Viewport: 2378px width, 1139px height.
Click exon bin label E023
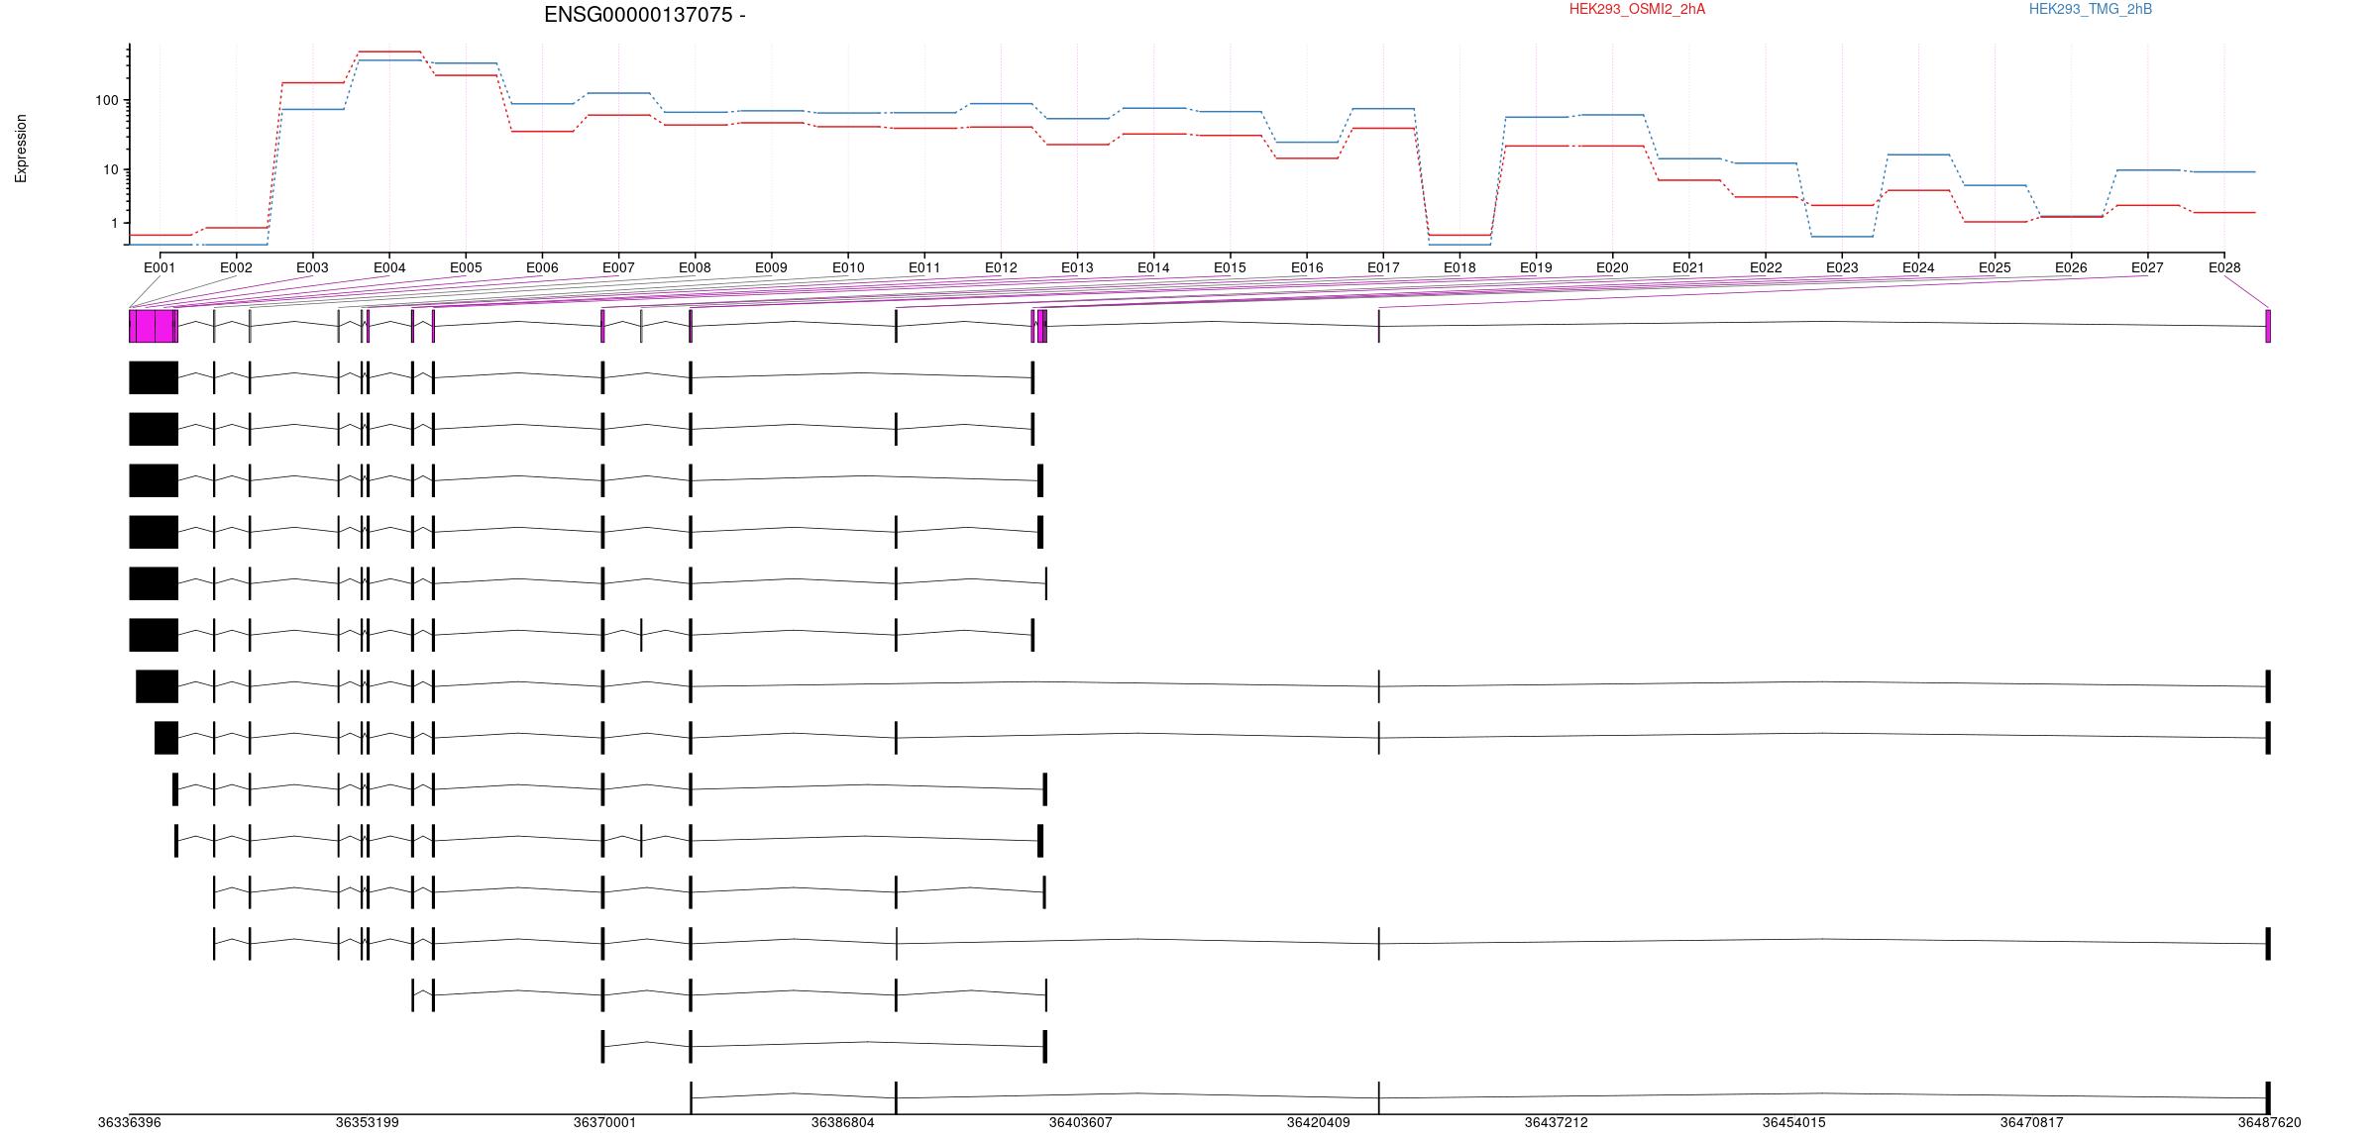1842,267
